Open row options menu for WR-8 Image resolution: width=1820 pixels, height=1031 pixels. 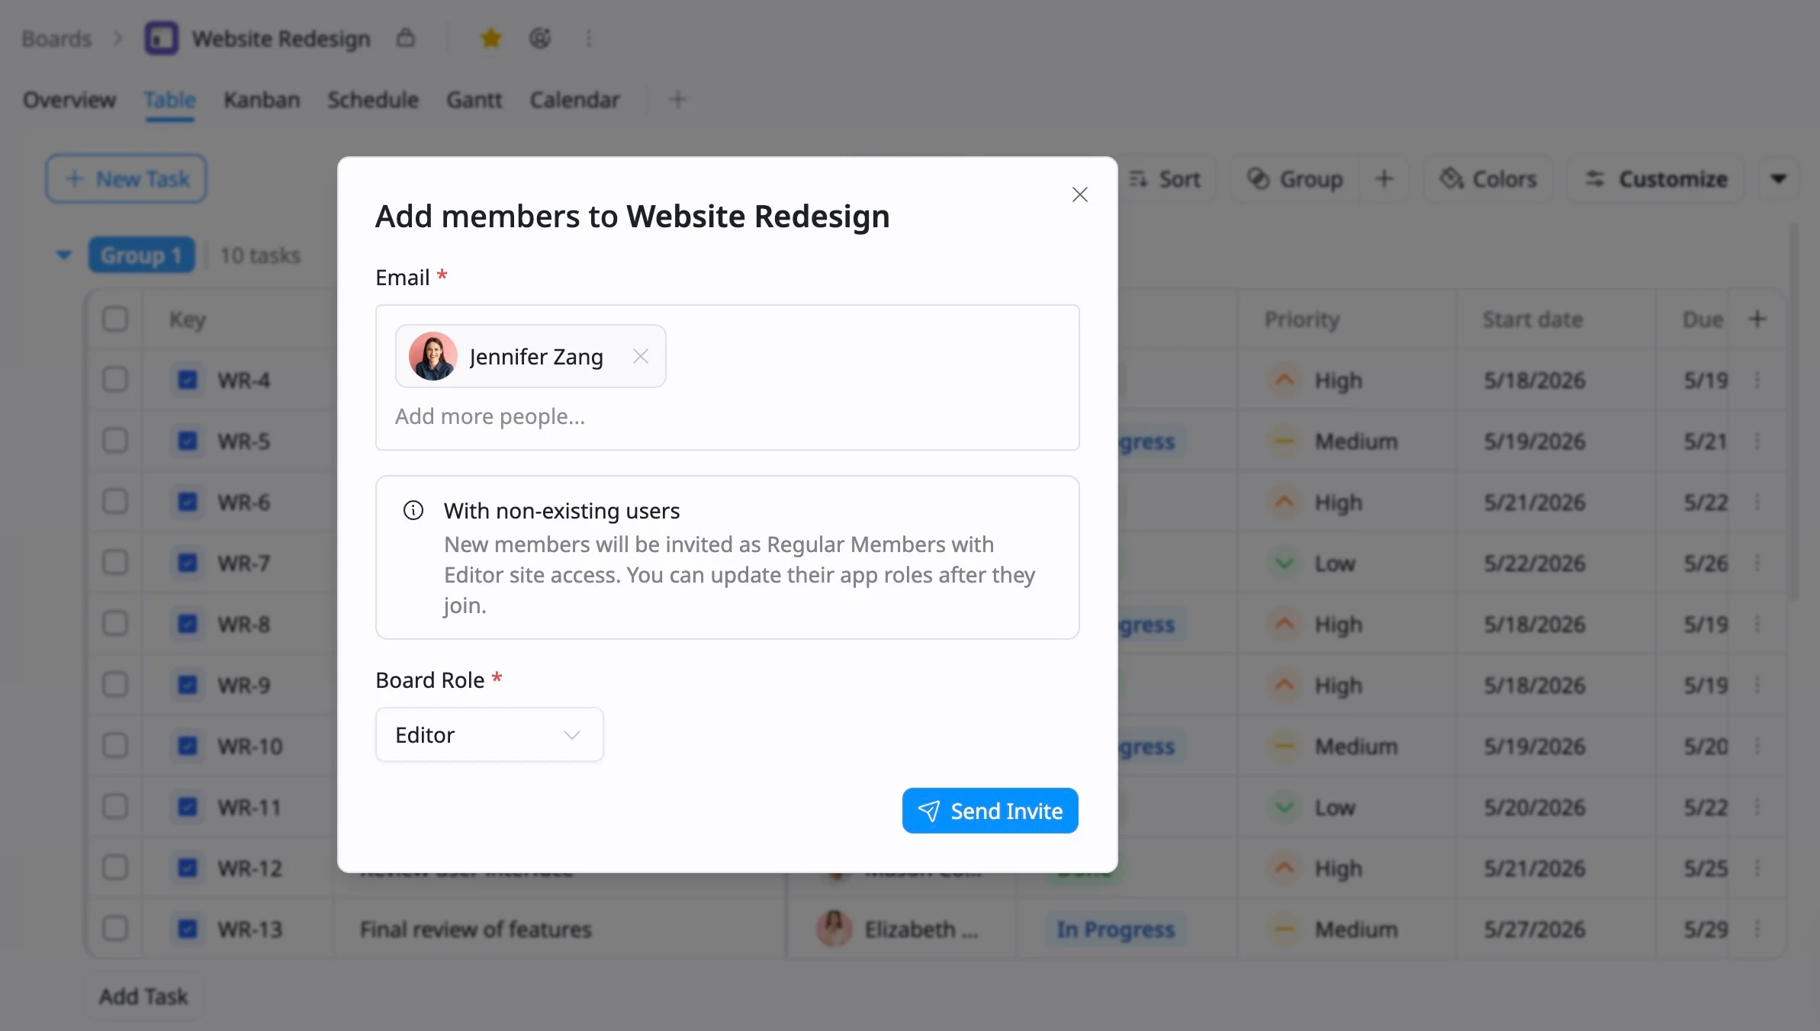pos(1757,625)
